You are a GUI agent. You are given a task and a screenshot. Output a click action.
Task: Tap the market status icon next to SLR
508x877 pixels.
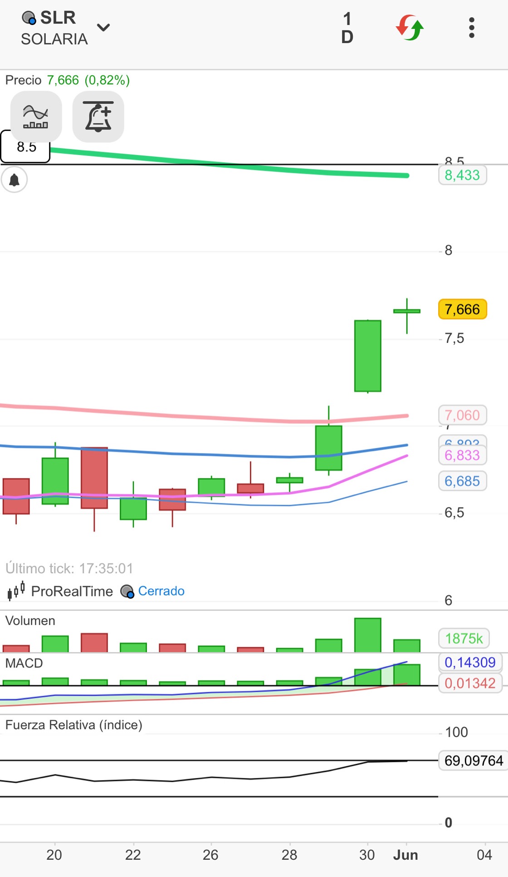coord(29,18)
